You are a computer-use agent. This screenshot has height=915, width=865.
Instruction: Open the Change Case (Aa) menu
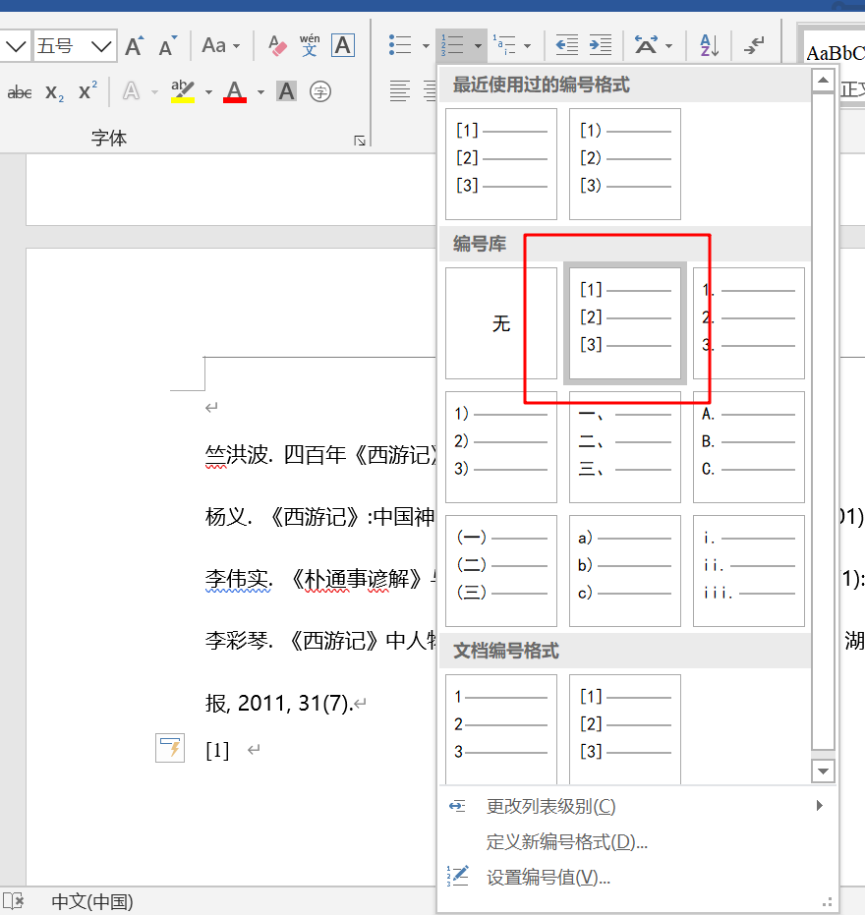(220, 45)
